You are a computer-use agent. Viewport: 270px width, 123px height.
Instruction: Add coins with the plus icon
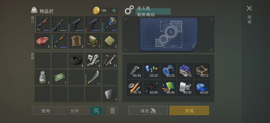114,11
